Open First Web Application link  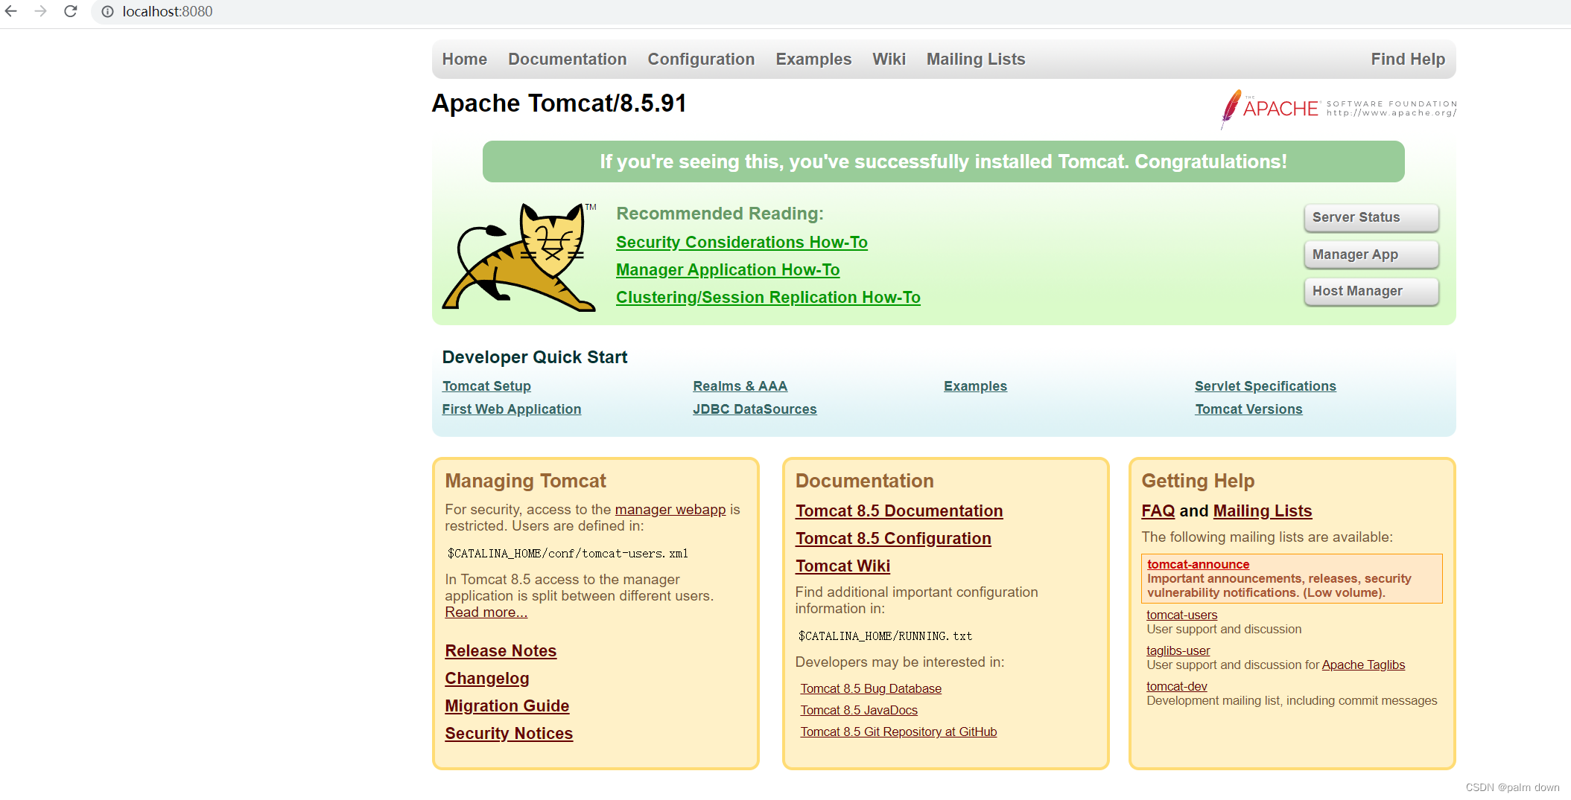[x=512, y=409]
